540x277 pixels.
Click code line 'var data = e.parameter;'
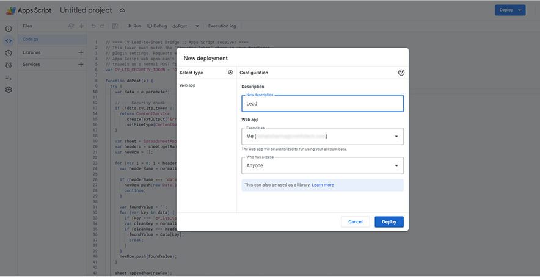click(142, 92)
